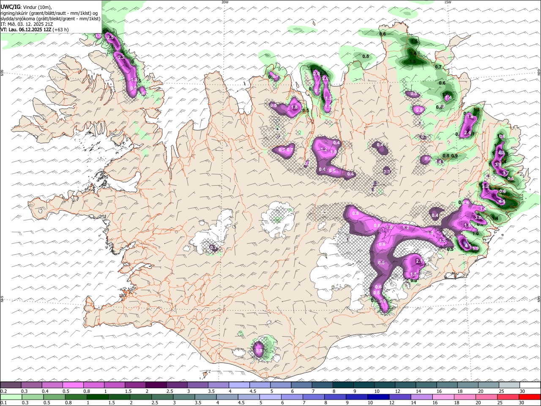The height and width of the screenshot is (406, 541).
Task: Click the 0.2–0.3 mauve swatch, top legend row
Action: [11, 385]
